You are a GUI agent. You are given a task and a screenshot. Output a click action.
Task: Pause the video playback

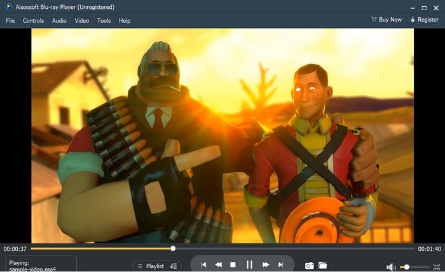(x=249, y=264)
